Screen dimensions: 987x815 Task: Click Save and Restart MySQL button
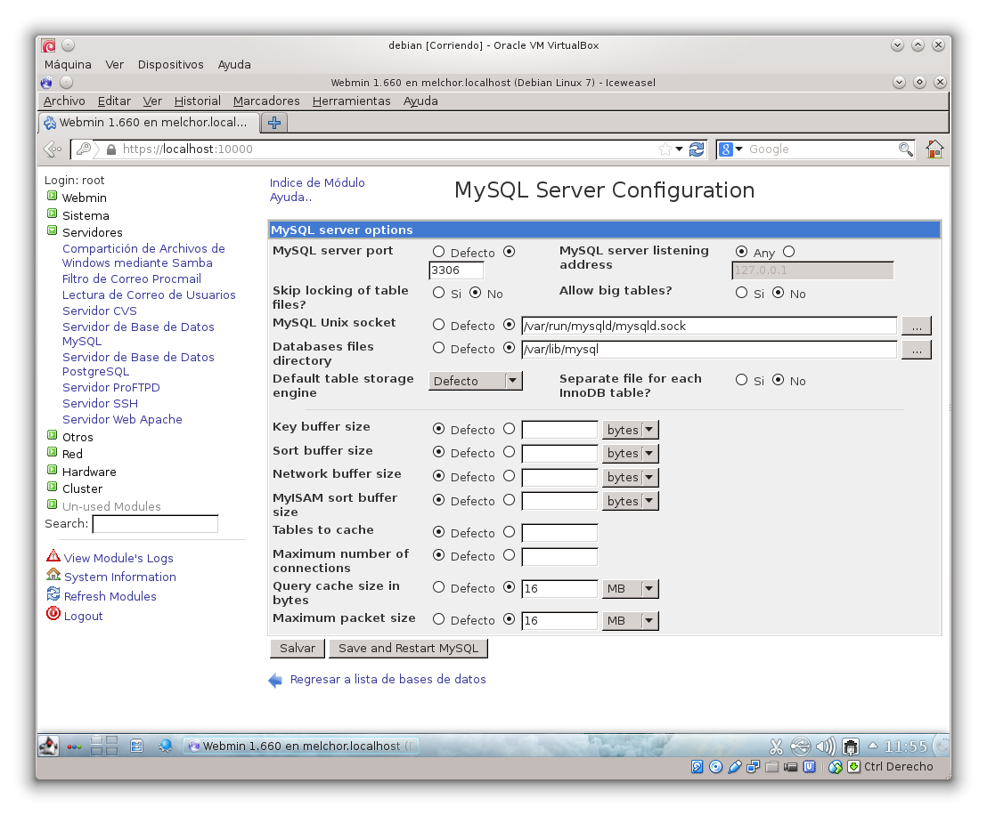coord(408,649)
